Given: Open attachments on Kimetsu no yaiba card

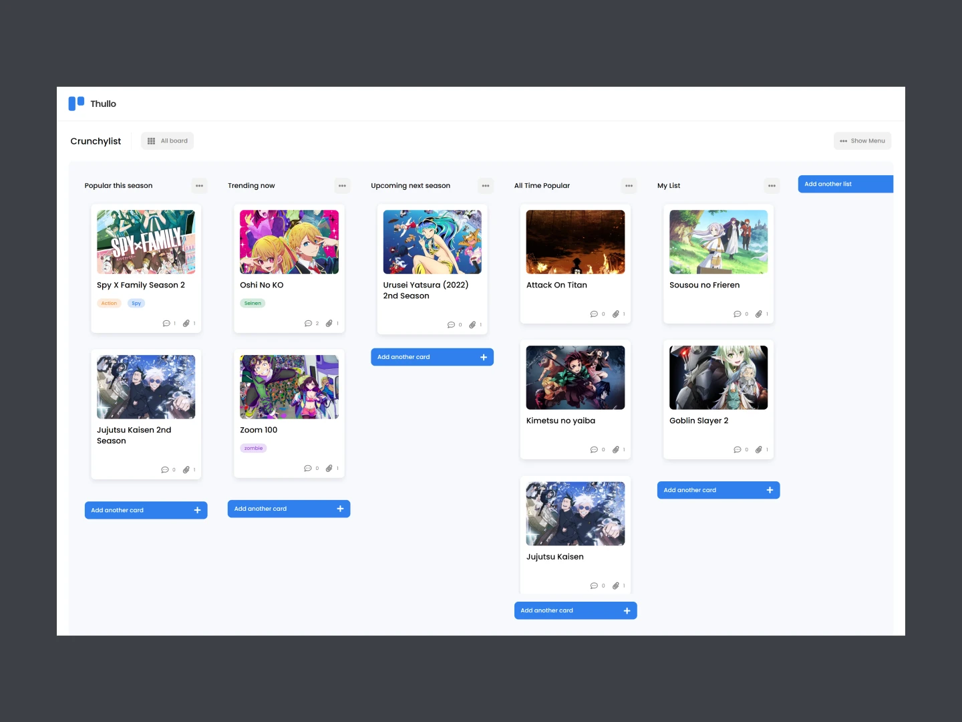Looking at the screenshot, I should coord(615,450).
